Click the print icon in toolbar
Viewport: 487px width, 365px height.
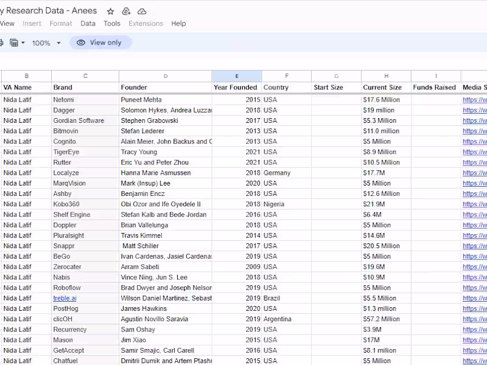click(1, 43)
